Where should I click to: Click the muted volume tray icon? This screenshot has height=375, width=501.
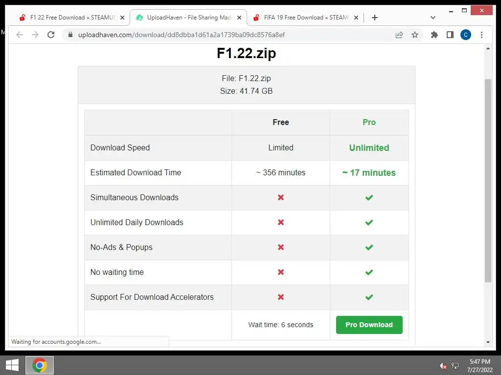443,366
